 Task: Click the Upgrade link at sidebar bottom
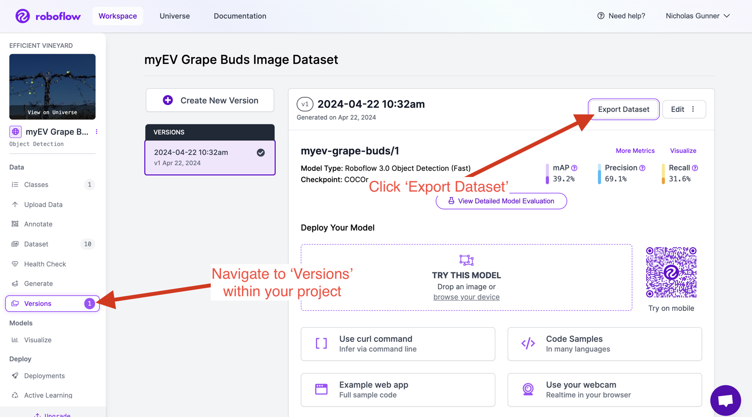pos(53,415)
